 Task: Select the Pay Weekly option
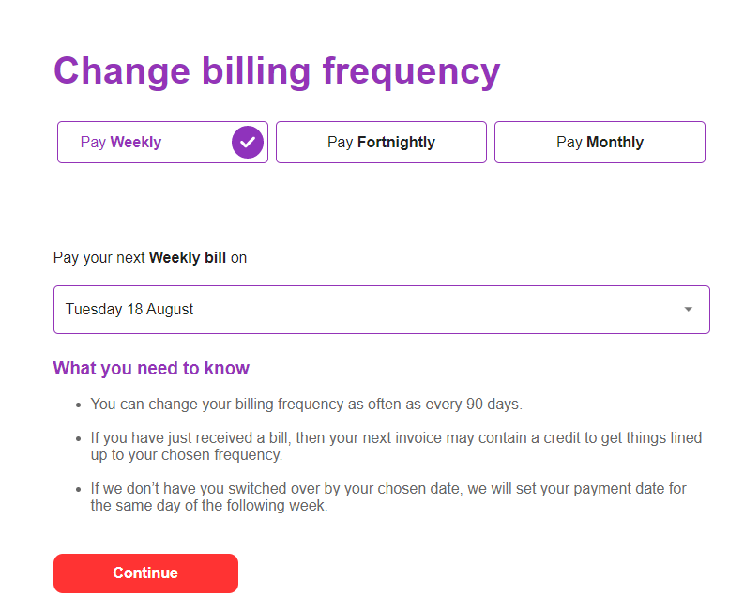(x=162, y=142)
